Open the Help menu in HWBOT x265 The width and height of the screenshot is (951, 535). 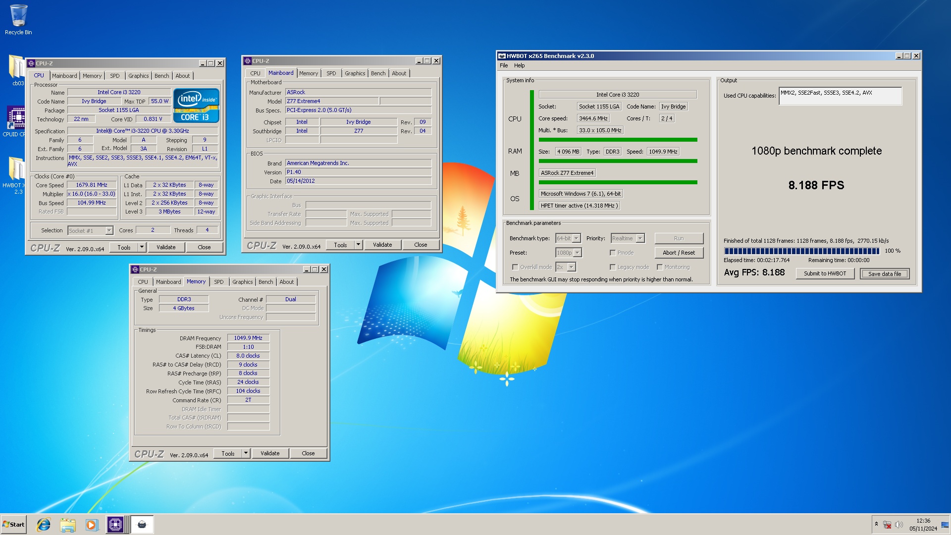coord(519,65)
